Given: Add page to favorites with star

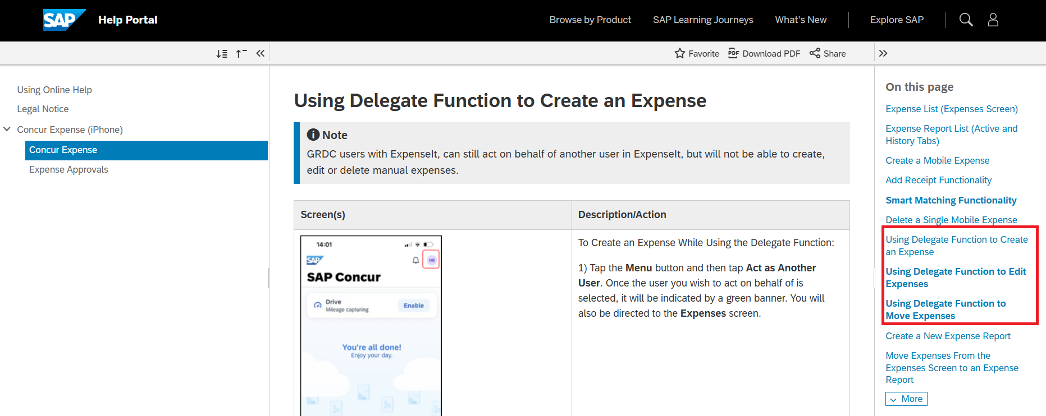Looking at the screenshot, I should click(696, 54).
